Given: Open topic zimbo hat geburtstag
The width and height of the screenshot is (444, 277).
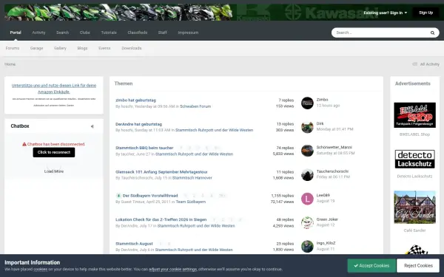Looking at the screenshot, I should point(135,100).
